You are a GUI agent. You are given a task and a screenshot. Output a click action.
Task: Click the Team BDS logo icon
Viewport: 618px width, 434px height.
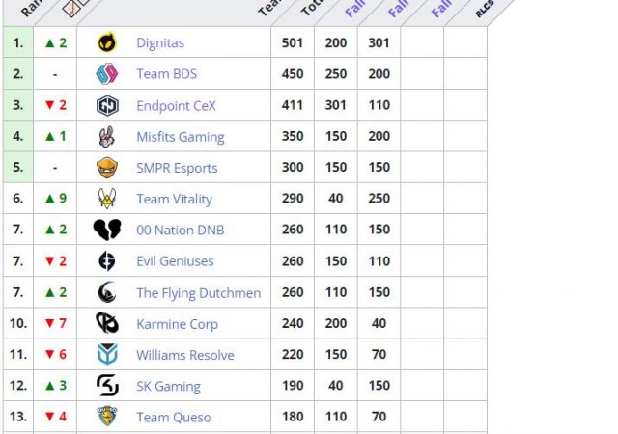[107, 74]
